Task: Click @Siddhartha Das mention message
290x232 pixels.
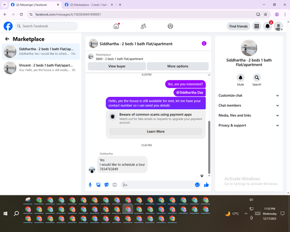Action: (x=190, y=92)
